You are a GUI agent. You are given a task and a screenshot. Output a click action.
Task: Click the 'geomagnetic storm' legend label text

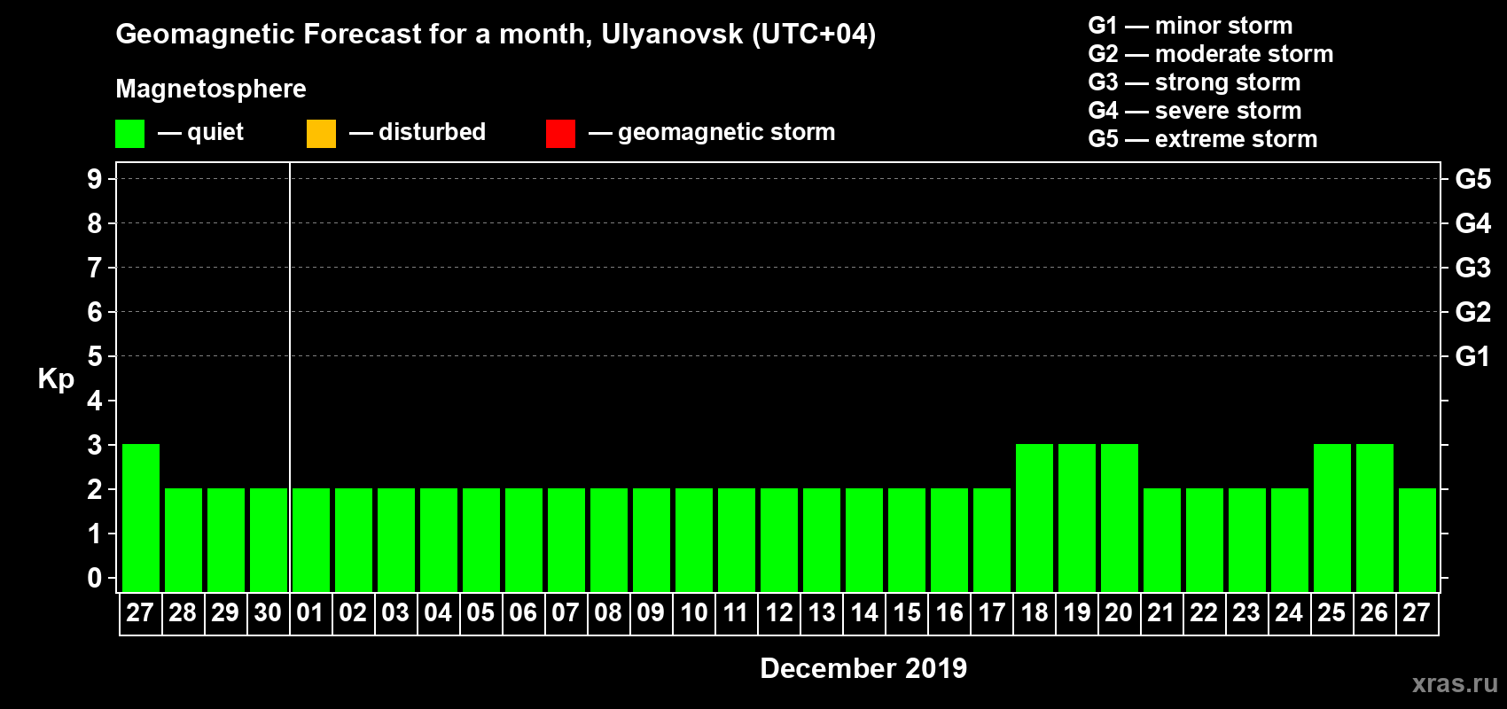tap(726, 132)
